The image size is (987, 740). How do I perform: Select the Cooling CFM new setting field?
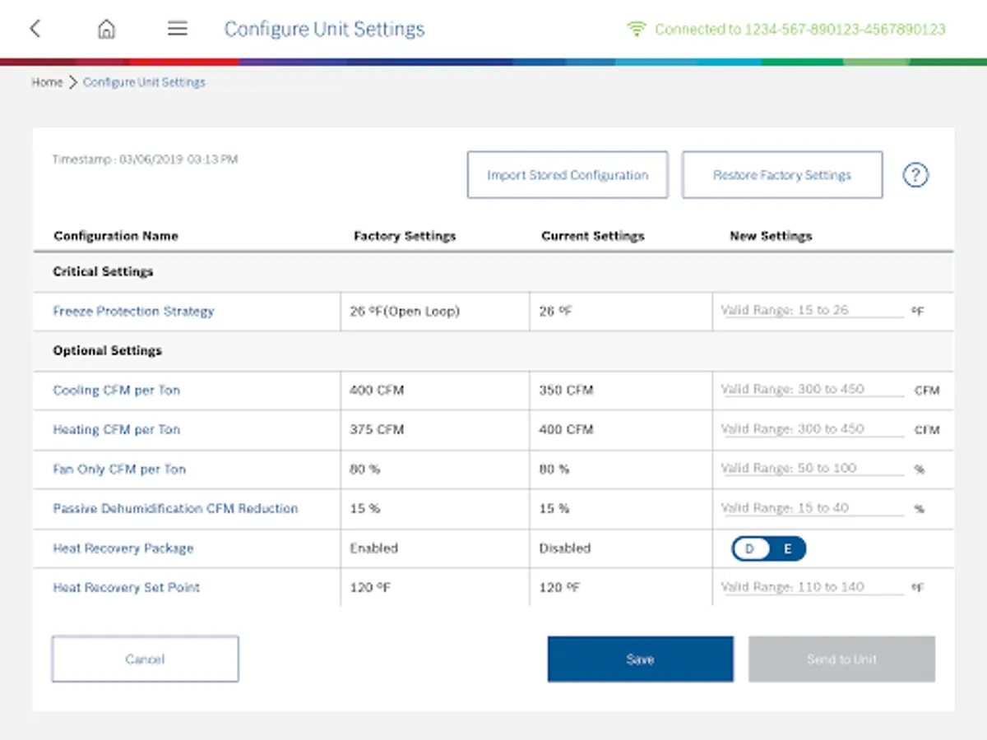coord(810,390)
